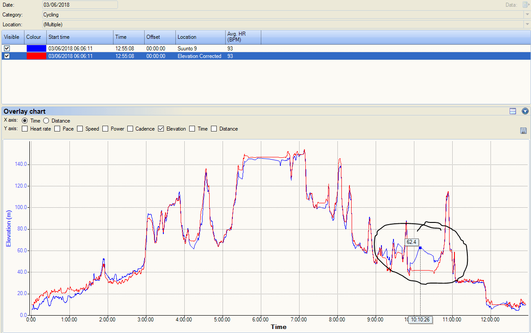The image size is (531, 333).
Task: Click the arrow beside the Data calculator
Action: pos(530,4)
